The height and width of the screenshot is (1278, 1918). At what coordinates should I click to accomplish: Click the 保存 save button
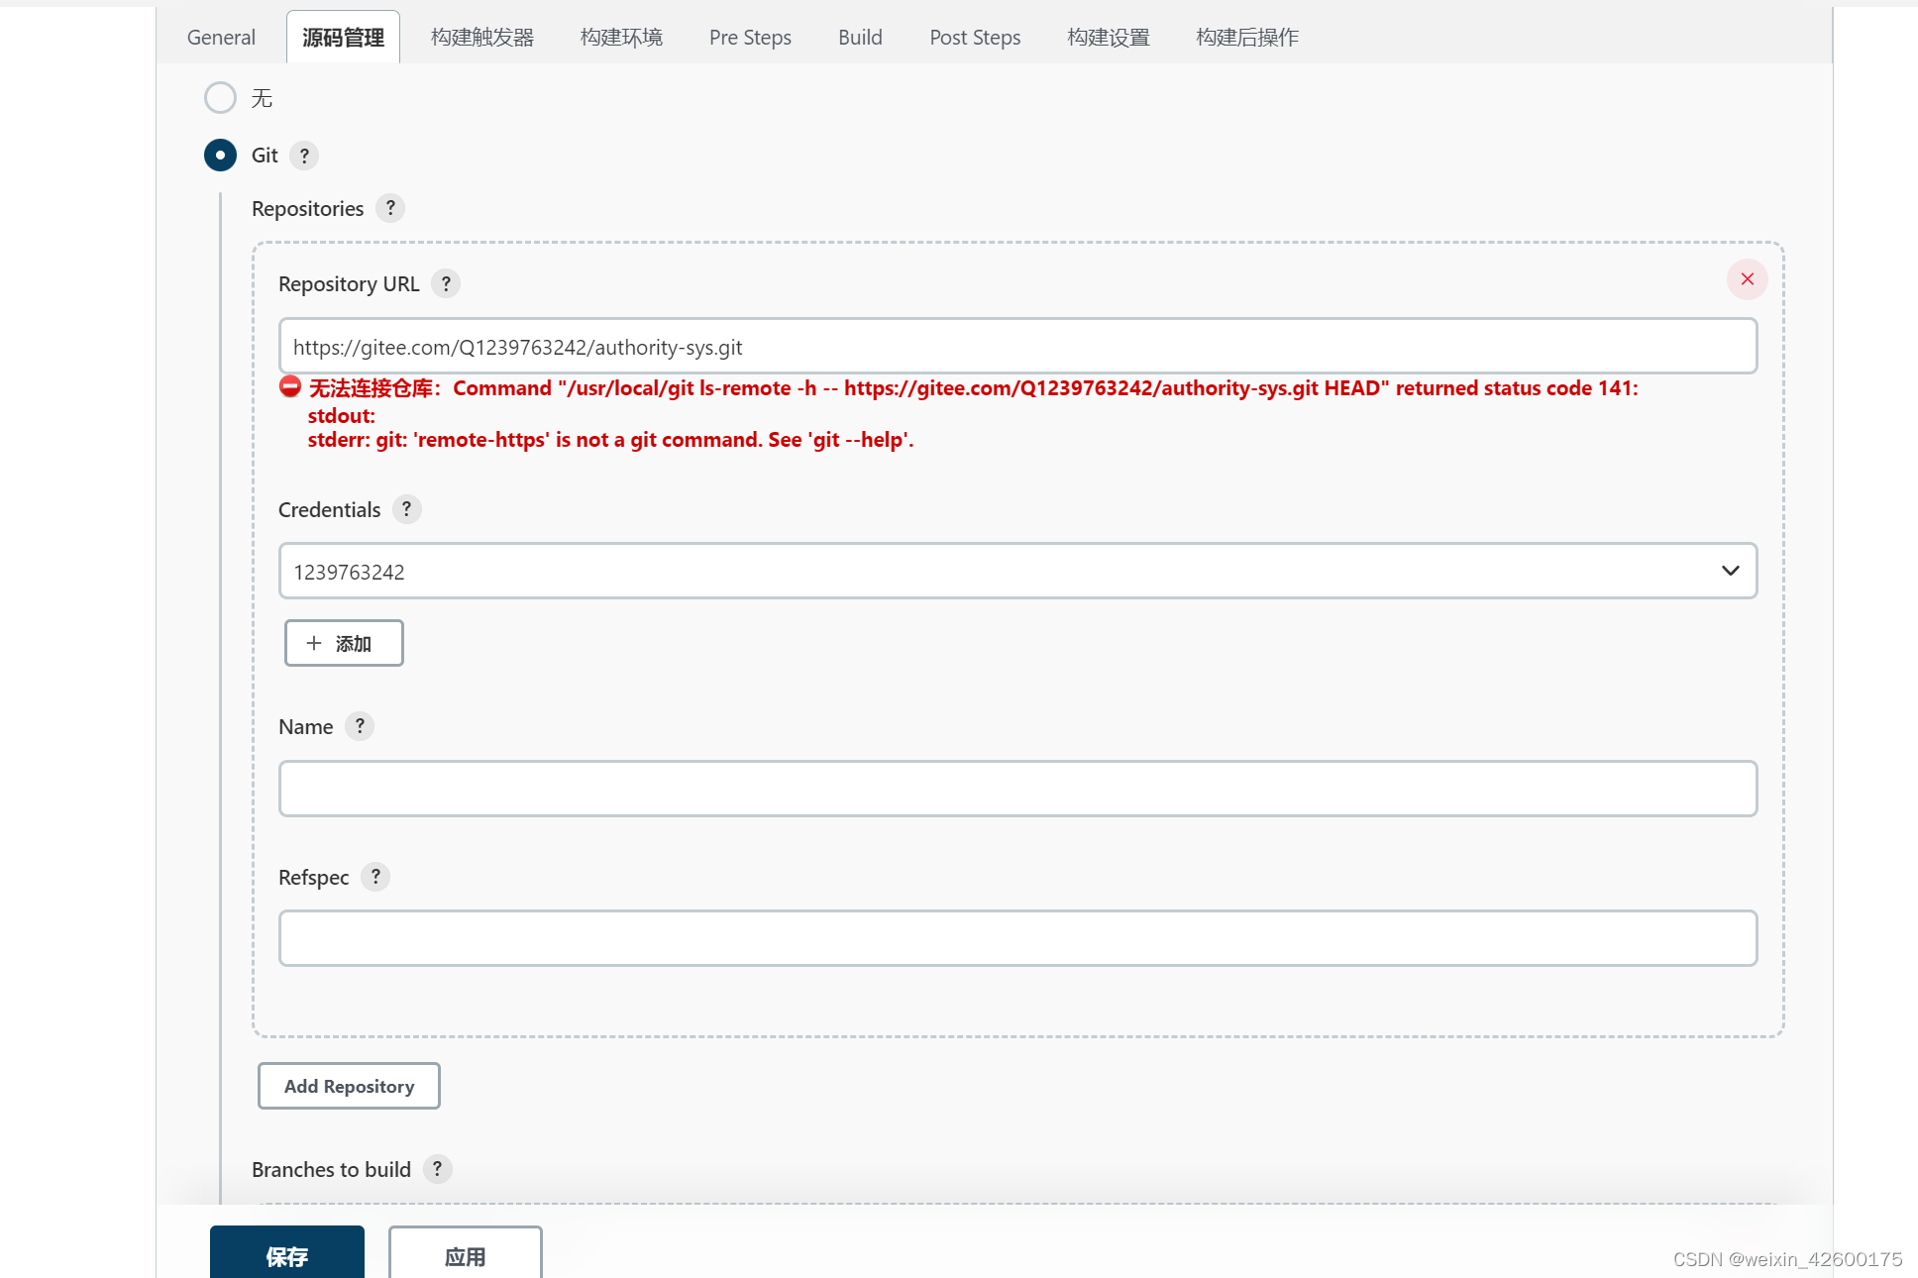pos(286,1254)
